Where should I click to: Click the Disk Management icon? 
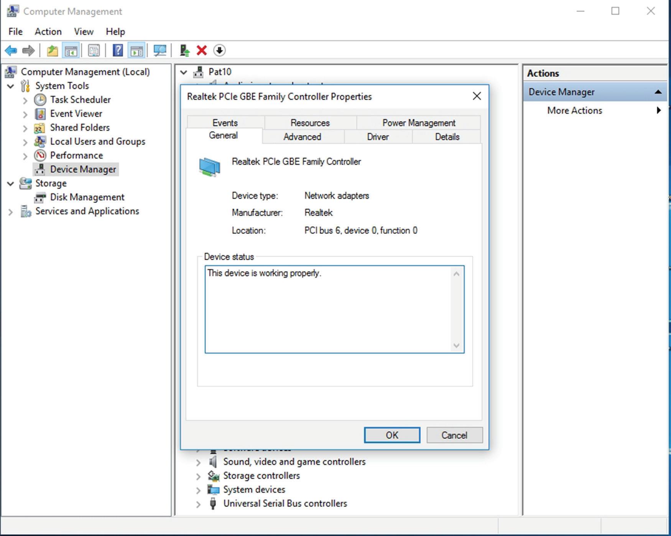[40, 197]
